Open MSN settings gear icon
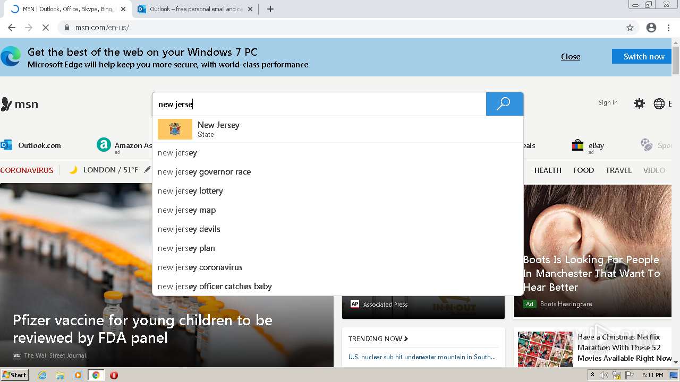 coord(639,103)
